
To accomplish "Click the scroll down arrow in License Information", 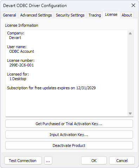I will coord(130,114).
